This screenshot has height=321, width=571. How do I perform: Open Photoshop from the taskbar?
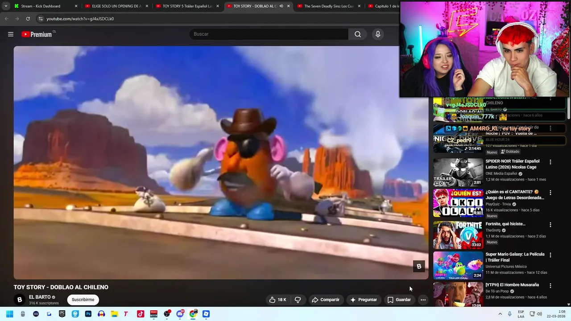[88, 314]
